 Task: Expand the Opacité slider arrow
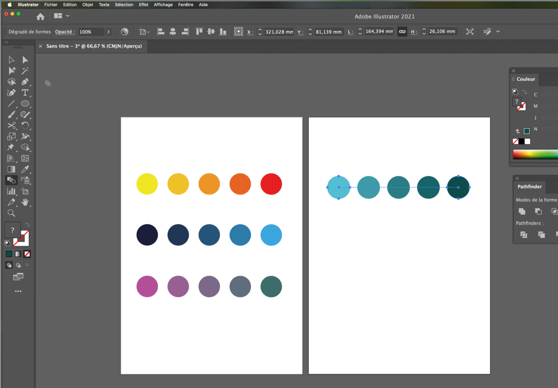point(108,32)
